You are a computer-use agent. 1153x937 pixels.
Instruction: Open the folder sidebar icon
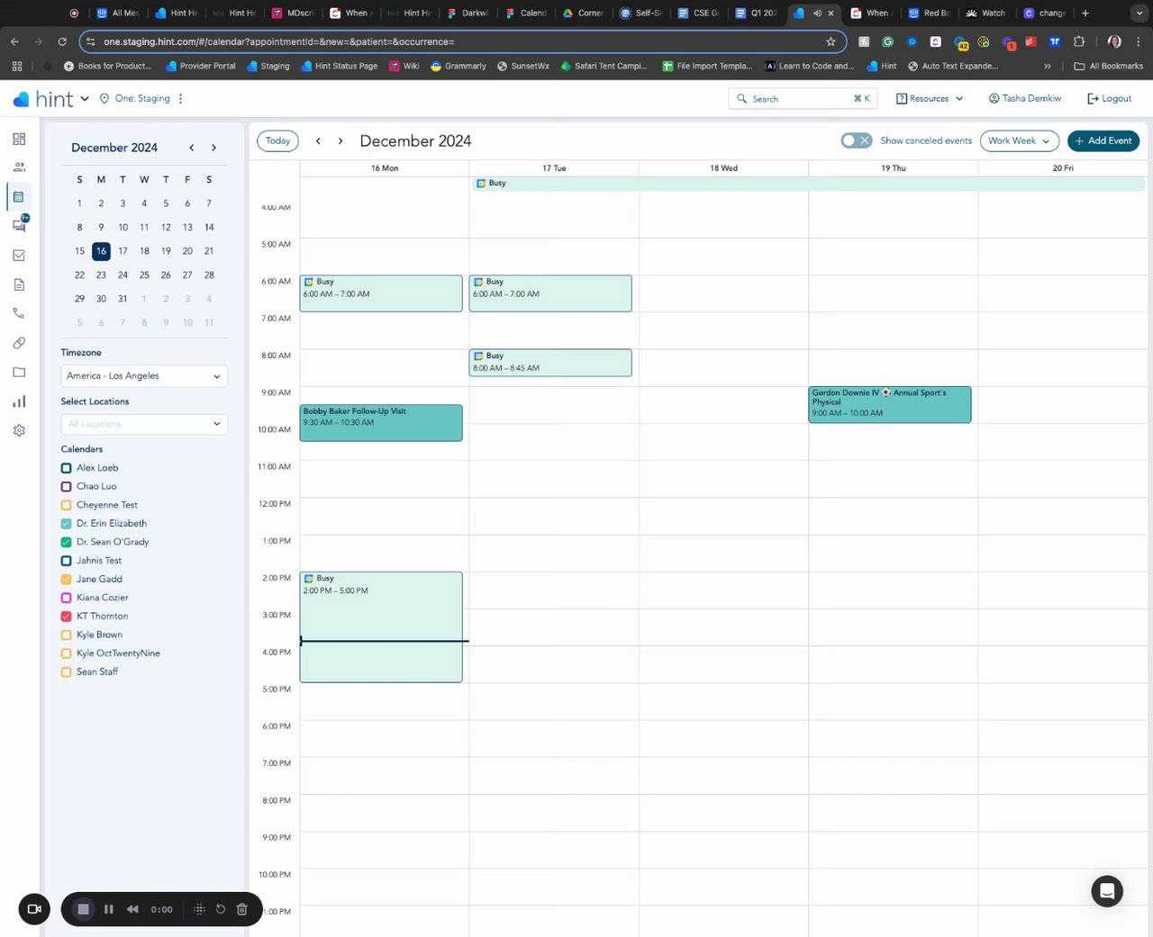(x=19, y=372)
